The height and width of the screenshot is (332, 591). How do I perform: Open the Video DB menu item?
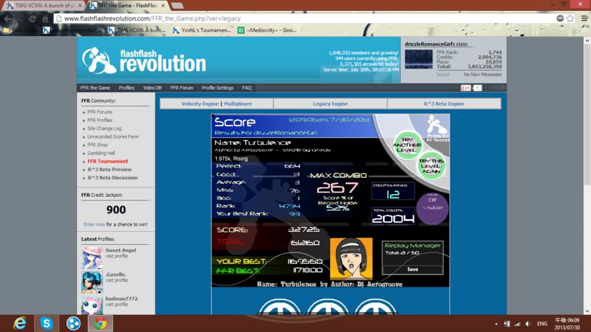point(152,88)
